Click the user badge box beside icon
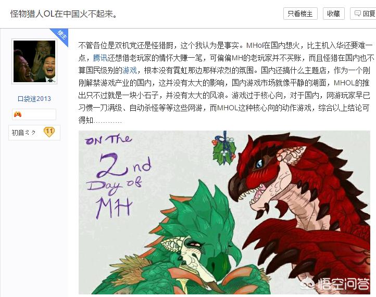Viewport: 376px width, 297px height. click(34, 114)
